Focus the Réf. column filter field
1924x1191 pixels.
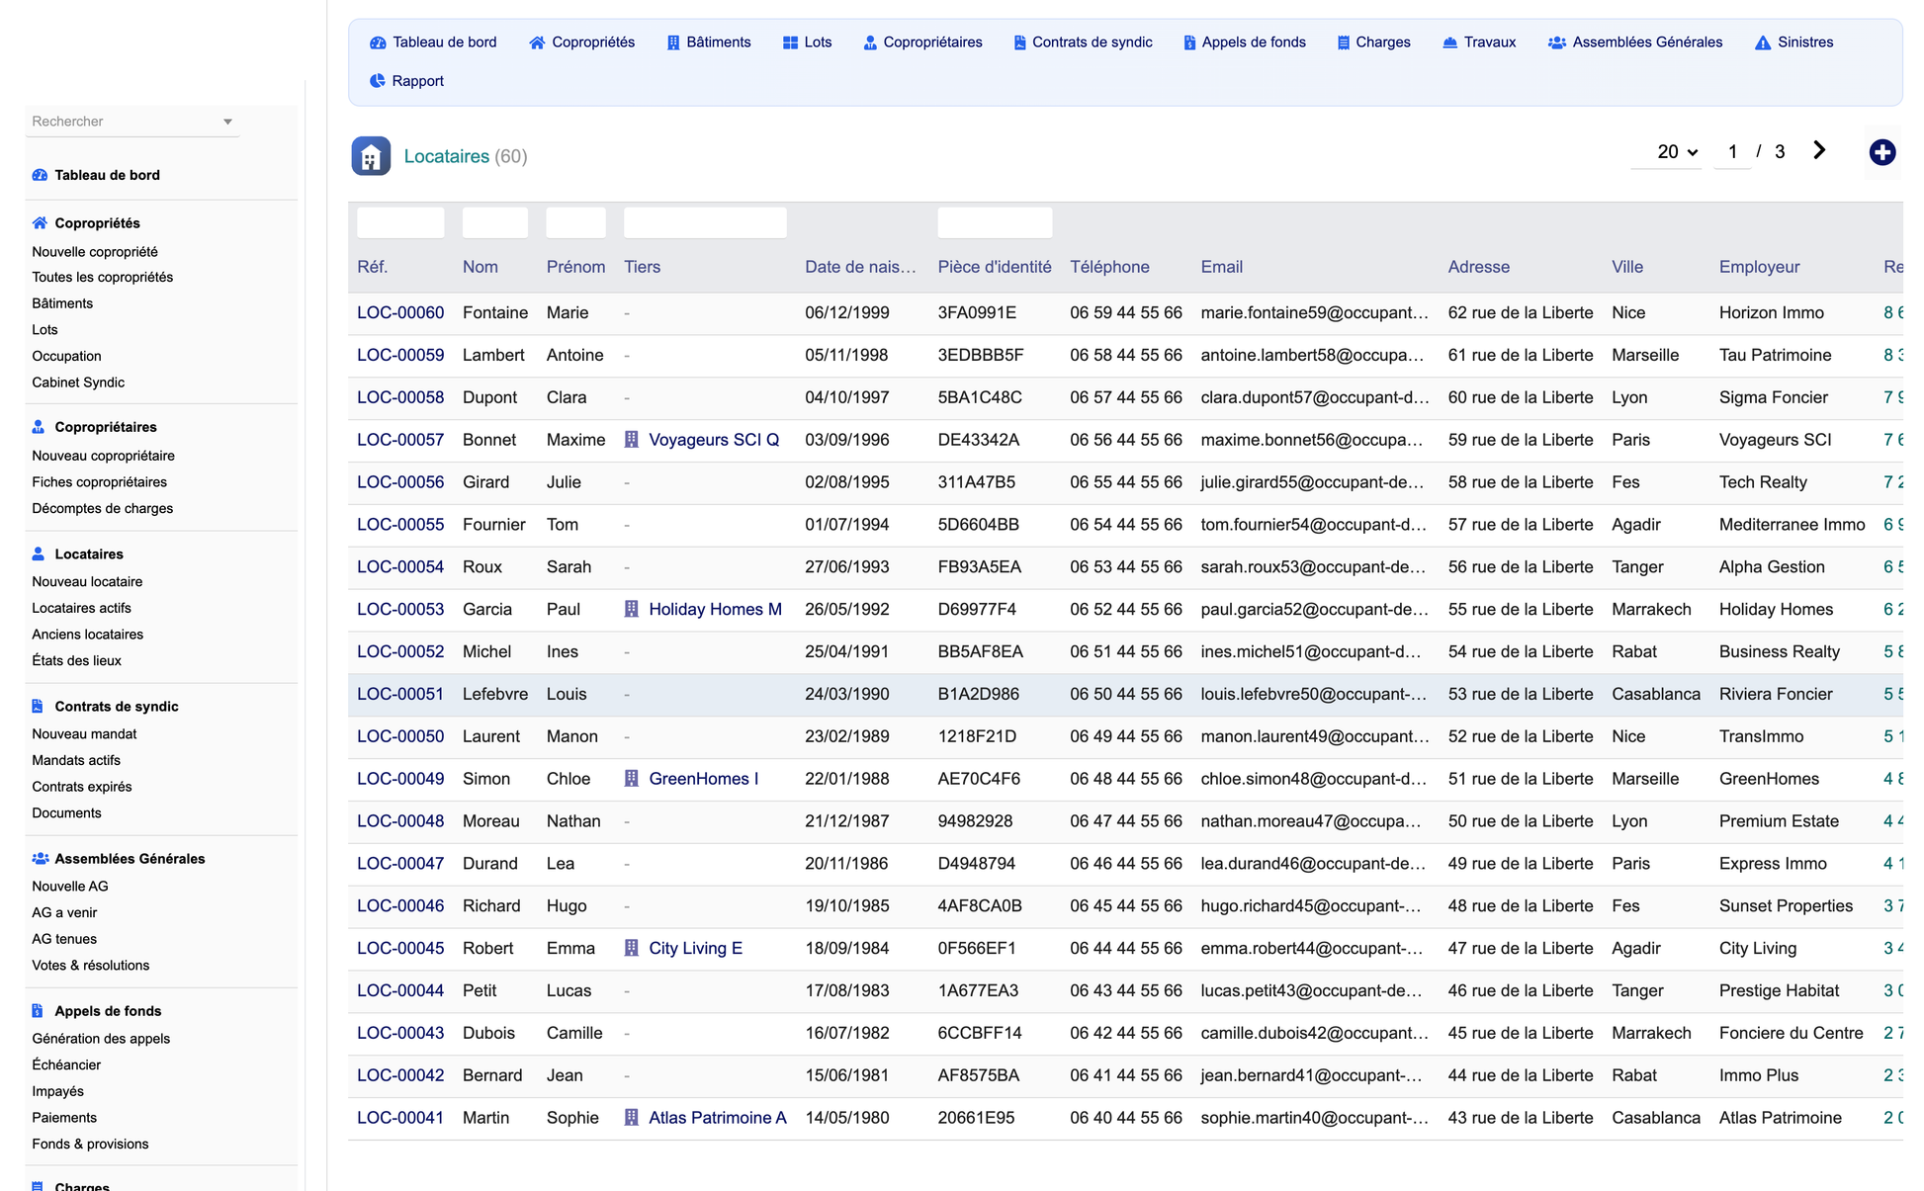point(400,222)
